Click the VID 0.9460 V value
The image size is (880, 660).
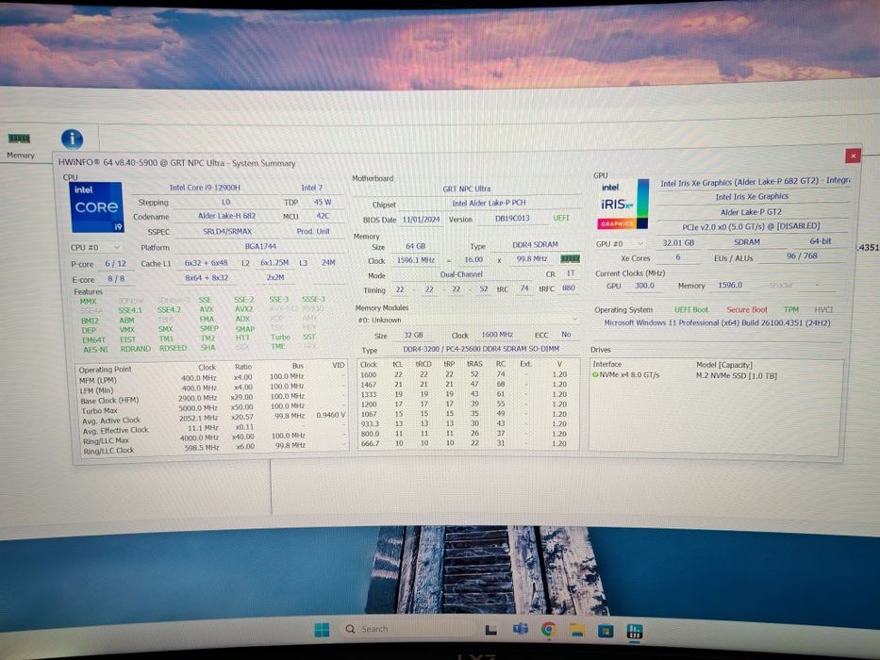pos(330,415)
